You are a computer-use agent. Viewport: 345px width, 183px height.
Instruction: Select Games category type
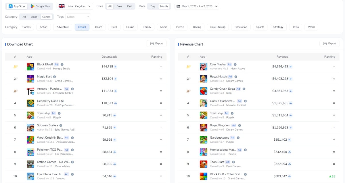pyautogui.click(x=46, y=17)
